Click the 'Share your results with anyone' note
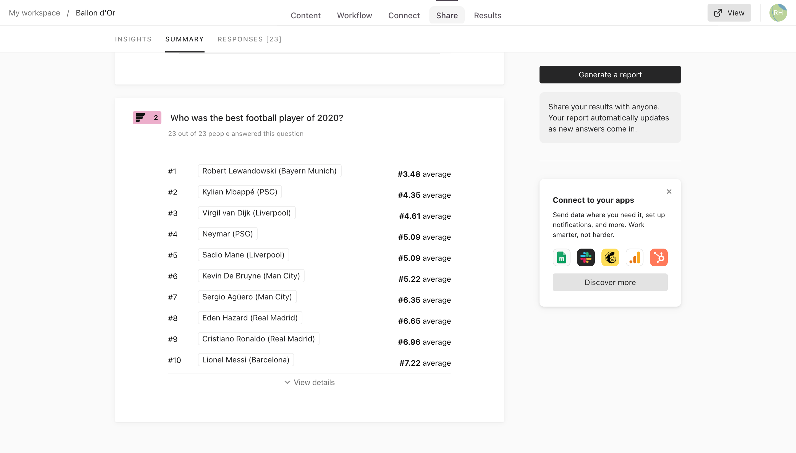The height and width of the screenshot is (453, 796). [610, 118]
